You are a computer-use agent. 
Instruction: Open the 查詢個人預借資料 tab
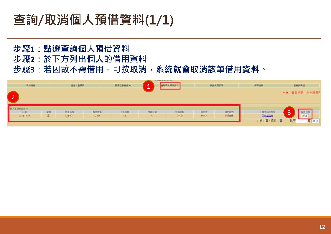click(x=170, y=85)
